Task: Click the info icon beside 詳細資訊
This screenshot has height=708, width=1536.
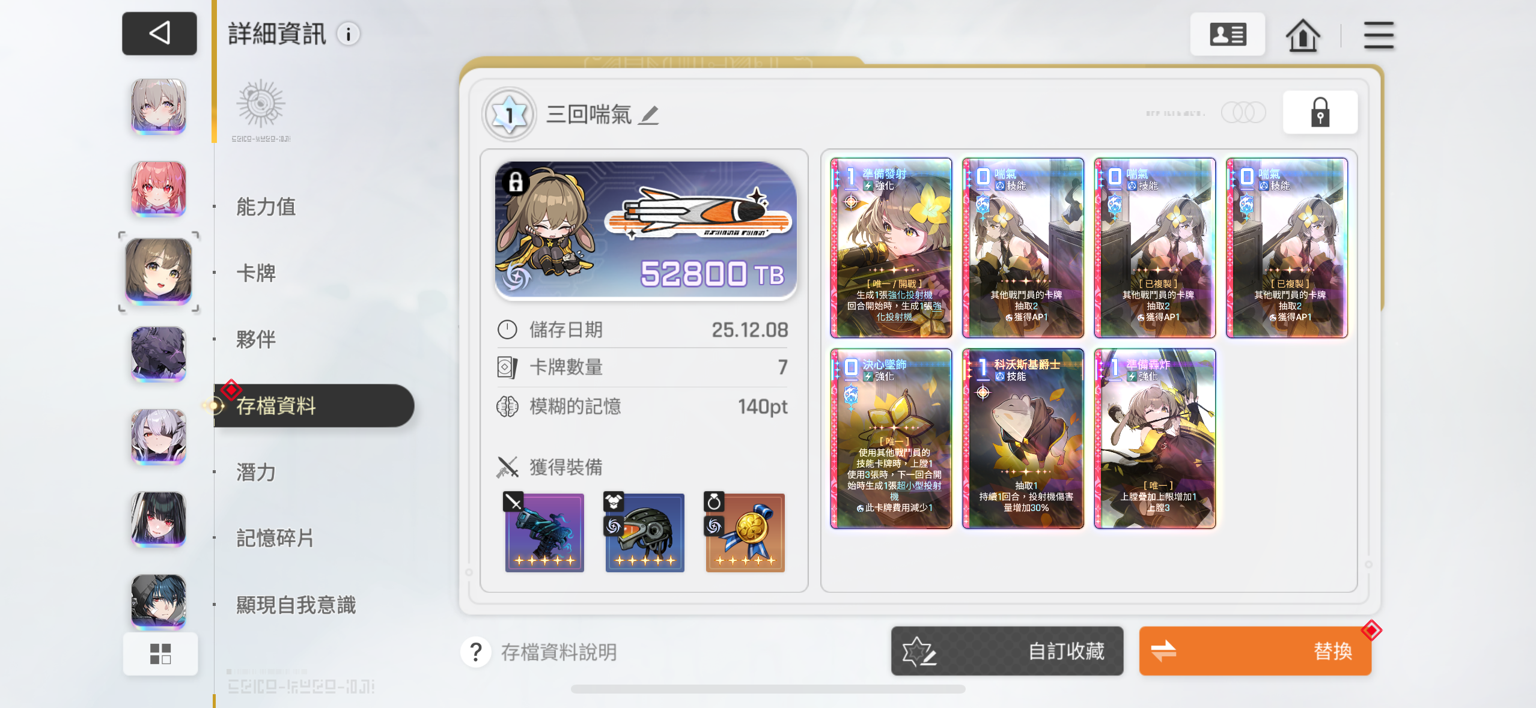Action: pyautogui.click(x=349, y=34)
